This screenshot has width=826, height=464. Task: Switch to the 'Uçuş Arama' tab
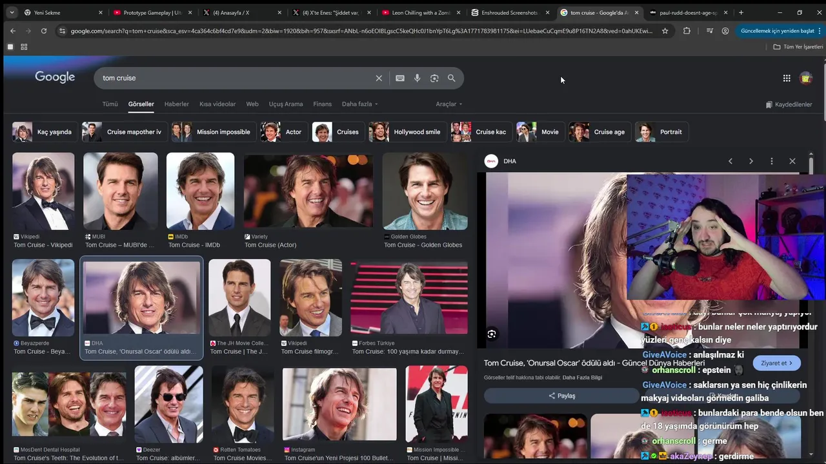point(286,104)
